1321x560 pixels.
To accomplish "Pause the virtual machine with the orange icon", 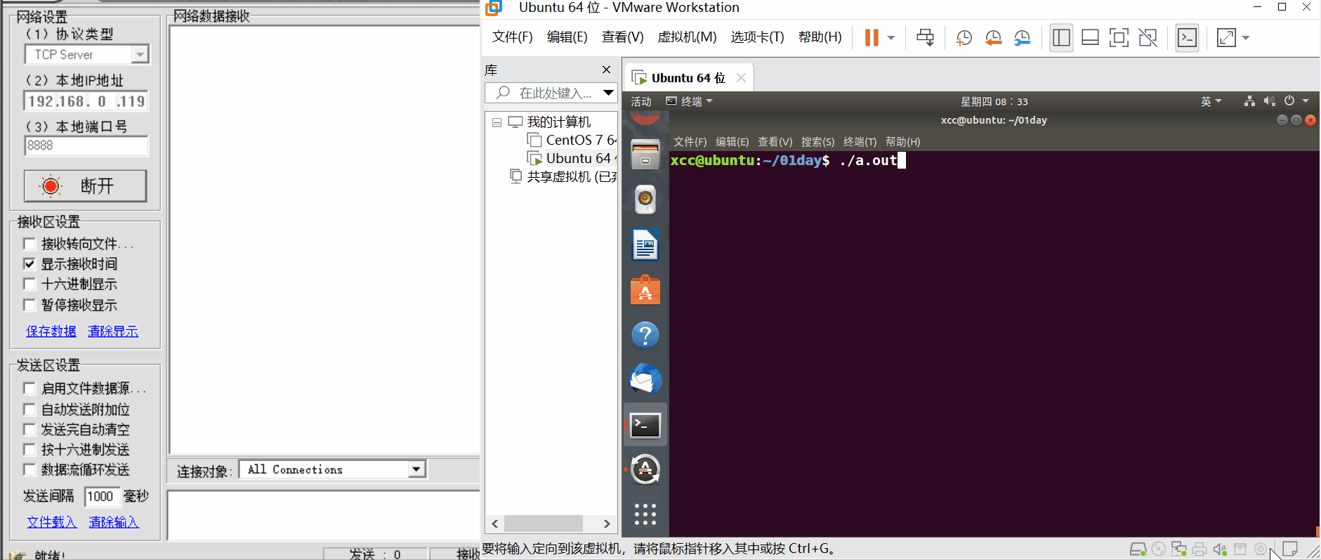I will click(872, 38).
